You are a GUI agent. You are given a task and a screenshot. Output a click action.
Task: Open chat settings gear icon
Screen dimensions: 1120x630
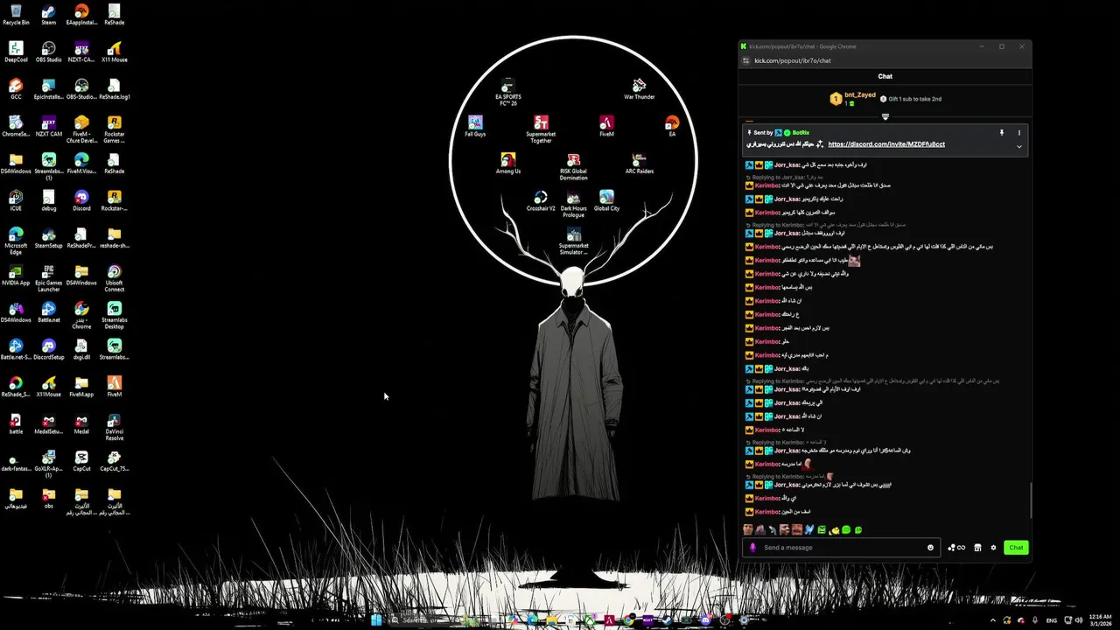(993, 548)
